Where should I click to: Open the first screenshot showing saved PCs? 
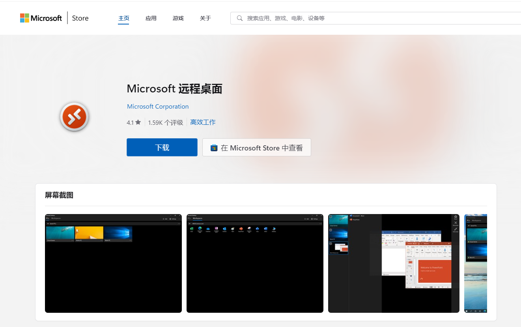click(113, 263)
